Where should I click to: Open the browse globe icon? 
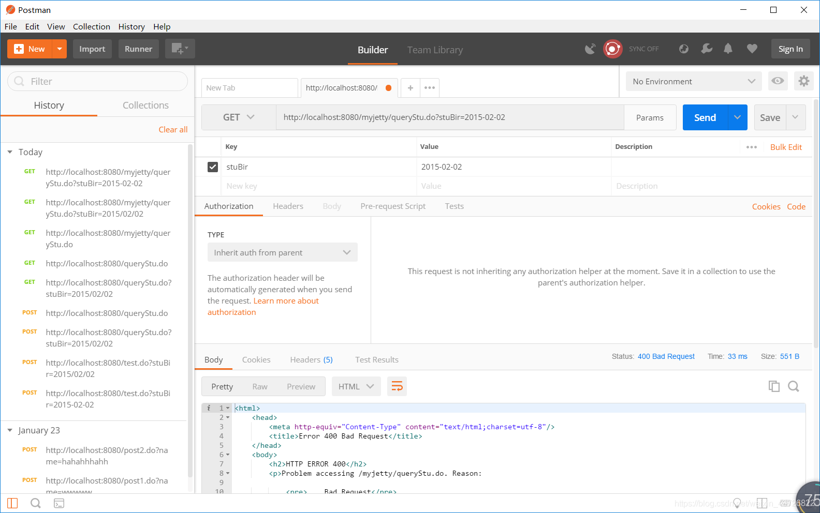(x=684, y=49)
